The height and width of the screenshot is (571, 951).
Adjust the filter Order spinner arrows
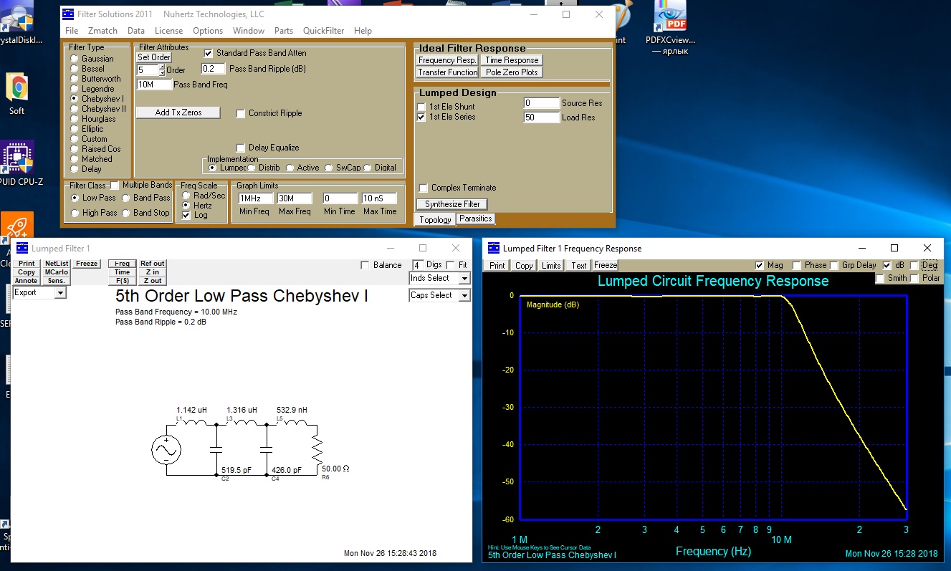click(x=161, y=70)
